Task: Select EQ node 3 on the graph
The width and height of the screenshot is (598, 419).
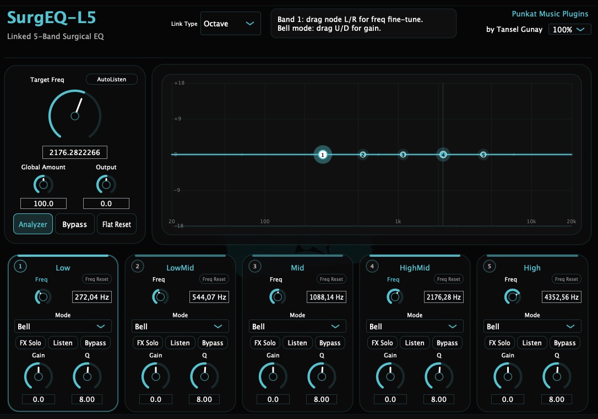Action: [403, 155]
